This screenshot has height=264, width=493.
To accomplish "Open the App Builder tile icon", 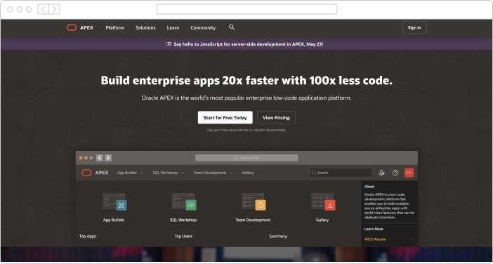I will 114,202.
